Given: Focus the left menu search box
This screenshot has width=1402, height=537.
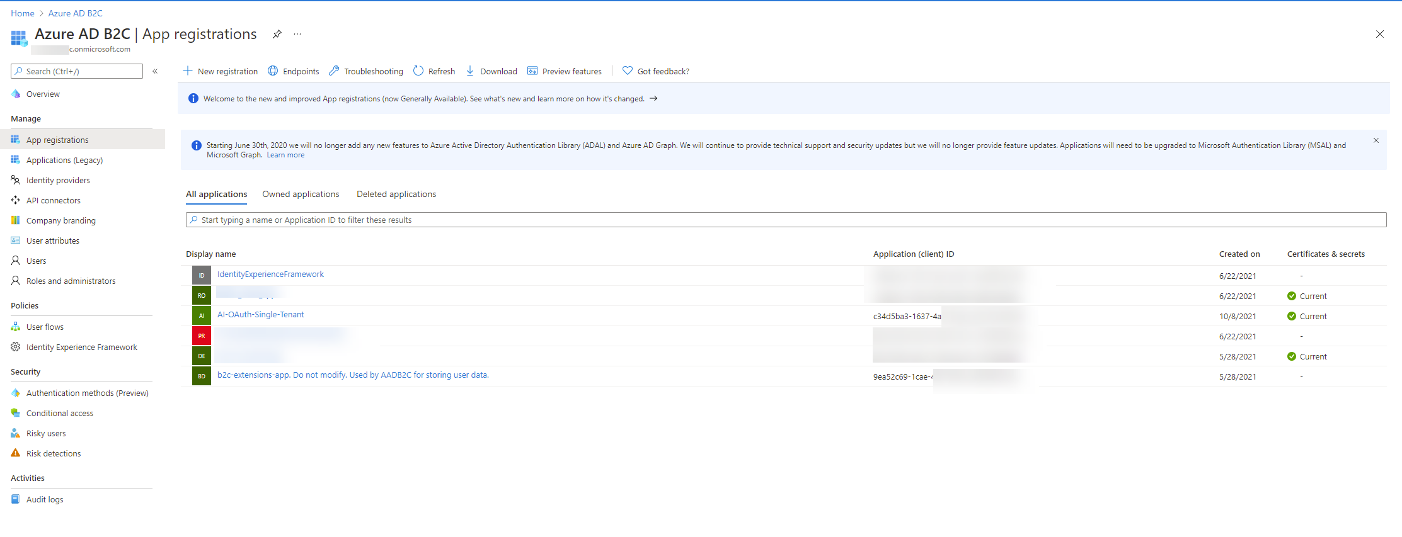Looking at the screenshot, I should 77,71.
